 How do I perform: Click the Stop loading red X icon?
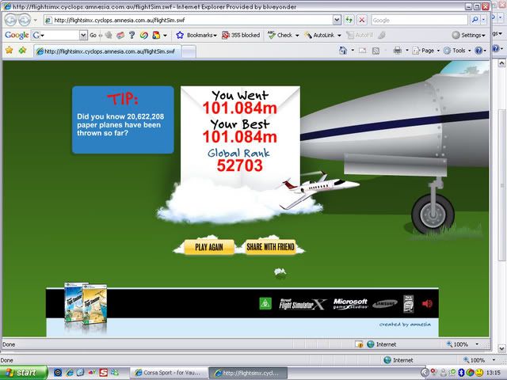(361, 20)
